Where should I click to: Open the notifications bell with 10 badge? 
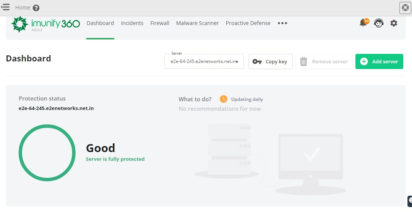[x=364, y=22]
